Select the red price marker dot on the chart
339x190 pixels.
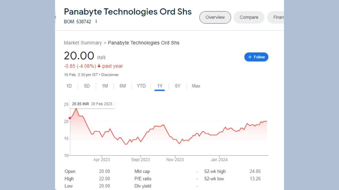click(x=70, y=118)
